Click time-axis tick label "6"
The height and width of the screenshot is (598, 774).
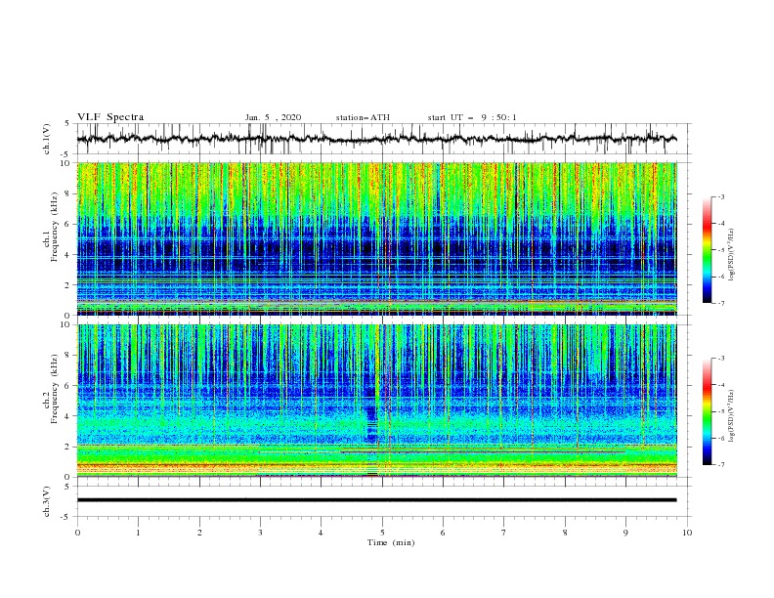point(443,533)
